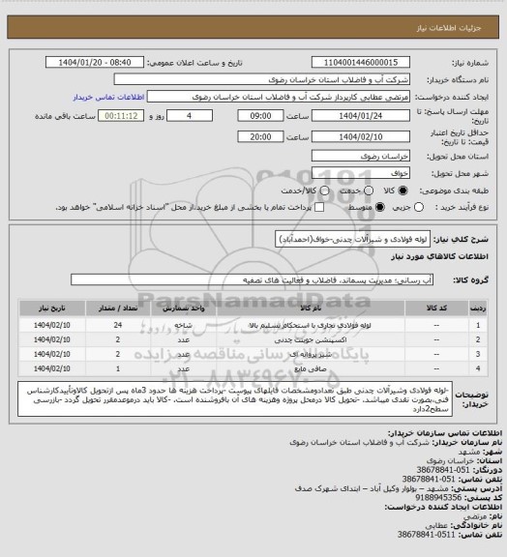The width and height of the screenshot is (507, 557).
Task: Click the remaining time field 00:11:12
Action: pyautogui.click(x=121, y=116)
